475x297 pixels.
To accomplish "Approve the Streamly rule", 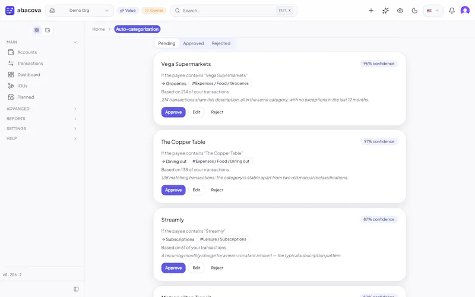I will (173, 268).
